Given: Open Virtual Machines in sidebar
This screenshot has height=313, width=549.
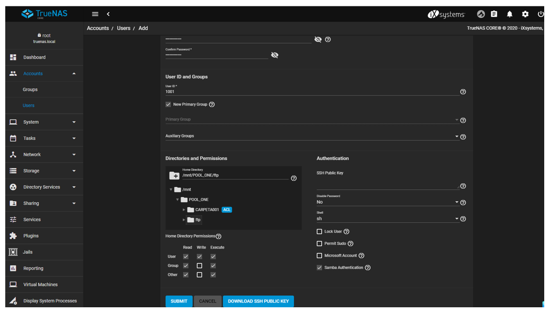Looking at the screenshot, I should click(44, 285).
